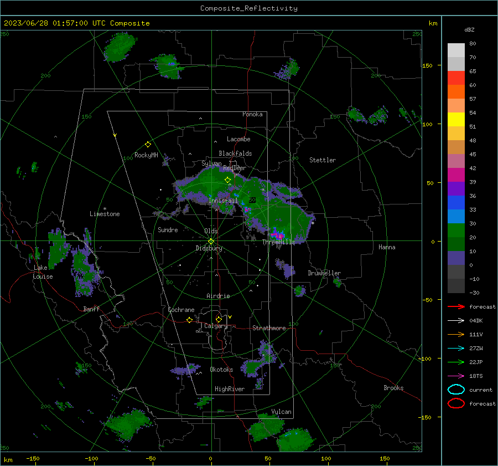This screenshot has width=498, height=466.
Task: Click the Lake Louise label
Action: [43, 272]
